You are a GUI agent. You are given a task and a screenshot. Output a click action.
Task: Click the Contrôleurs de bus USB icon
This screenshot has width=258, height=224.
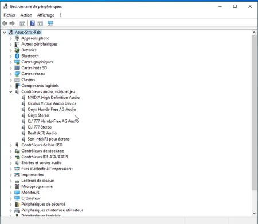coord(17,145)
